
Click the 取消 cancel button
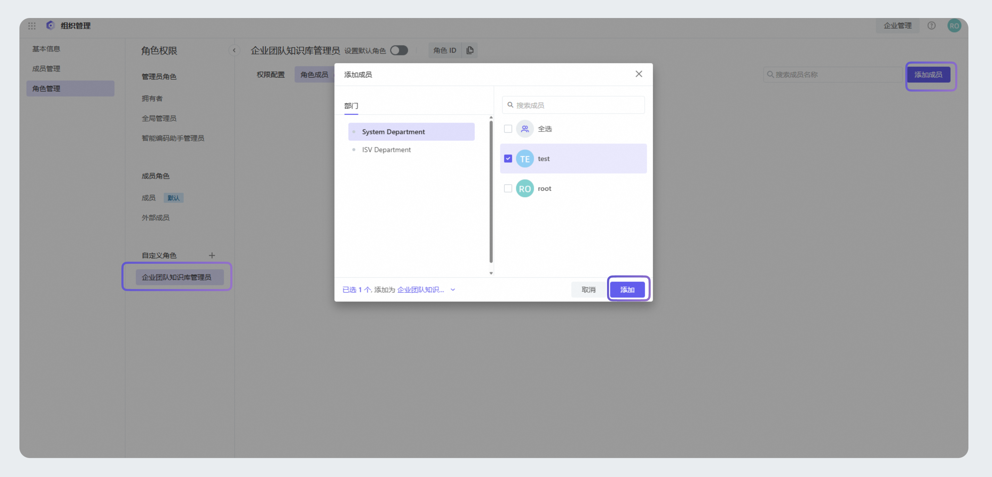pyautogui.click(x=588, y=290)
